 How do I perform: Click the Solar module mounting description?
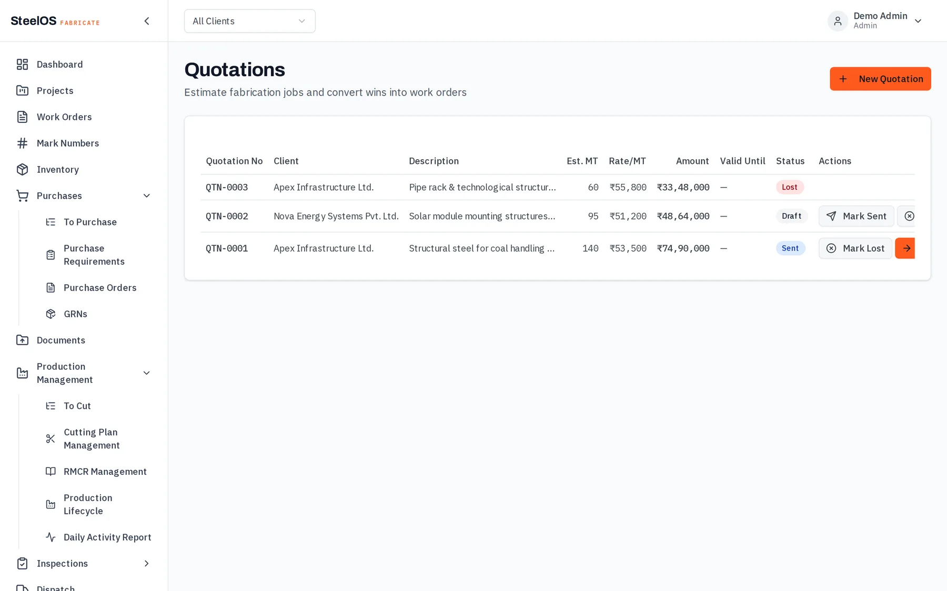point(482,216)
